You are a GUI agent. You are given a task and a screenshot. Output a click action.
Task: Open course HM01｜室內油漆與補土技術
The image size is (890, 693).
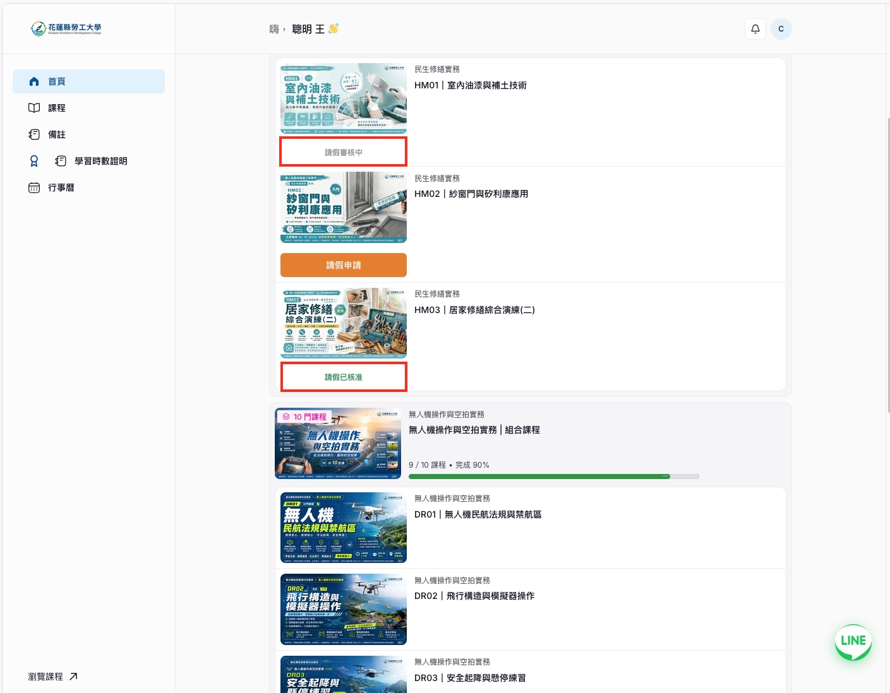point(471,85)
